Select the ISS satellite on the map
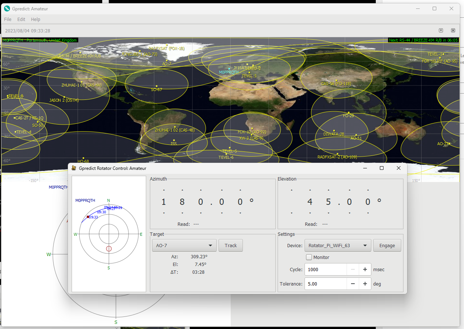Screen dimensions: 464x329 [173, 141]
